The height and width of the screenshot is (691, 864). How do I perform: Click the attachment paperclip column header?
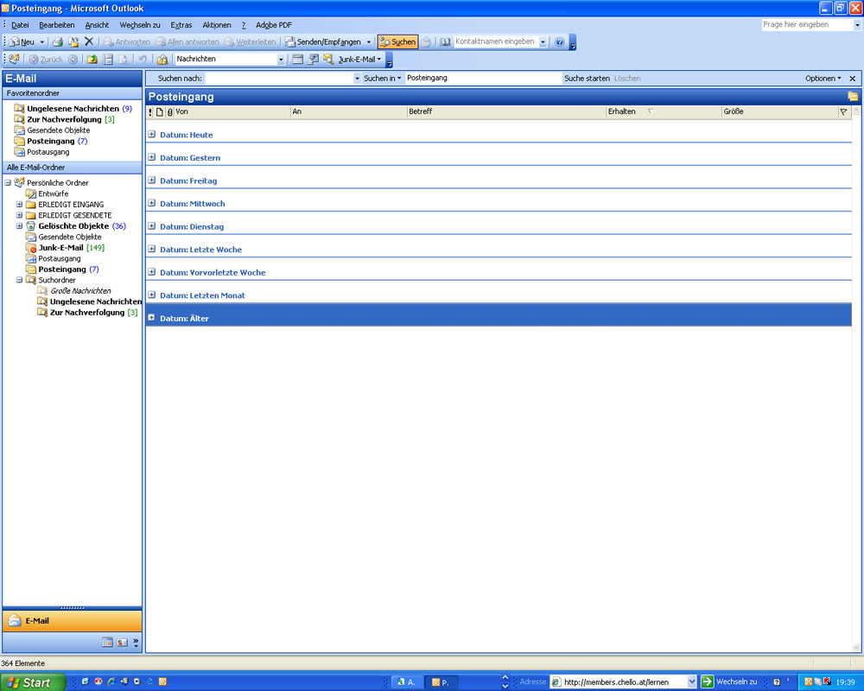pyautogui.click(x=169, y=111)
